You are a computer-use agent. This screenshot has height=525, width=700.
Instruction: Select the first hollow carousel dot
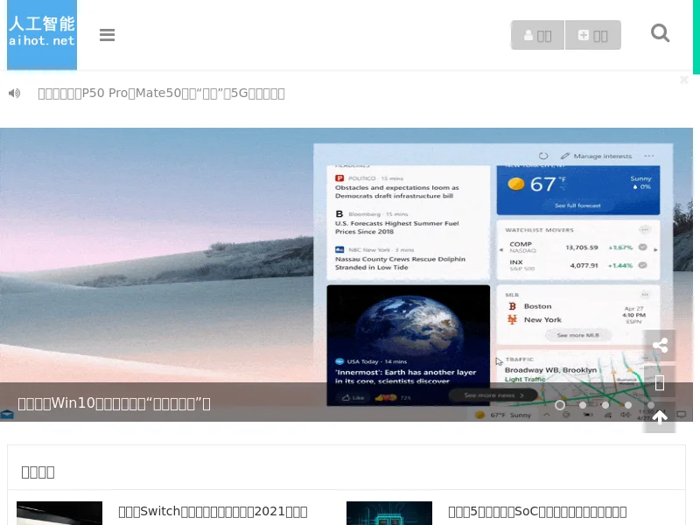click(560, 405)
